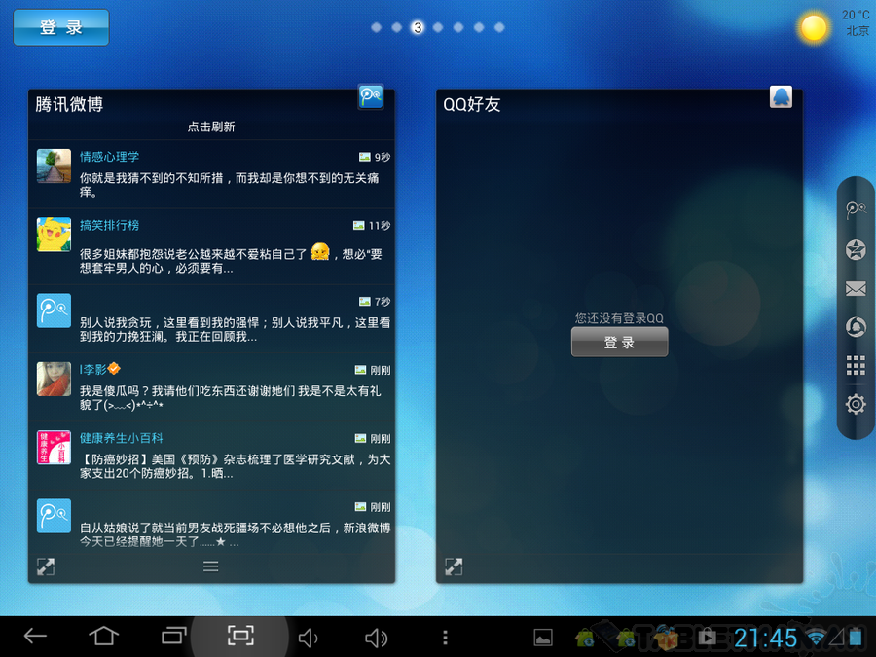Tap 点击刷新 to refresh the Weibo feed
876x657 pixels.
[211, 127]
